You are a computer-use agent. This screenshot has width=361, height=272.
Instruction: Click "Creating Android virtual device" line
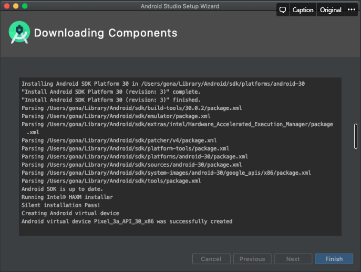click(x=70, y=213)
